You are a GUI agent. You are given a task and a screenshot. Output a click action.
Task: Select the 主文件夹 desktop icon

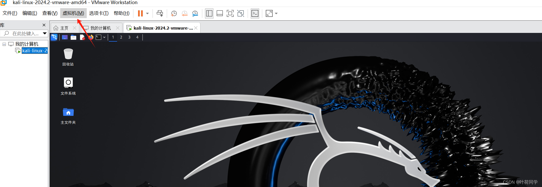pos(68,116)
